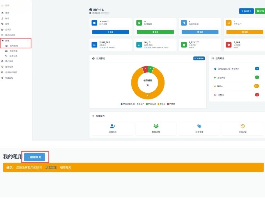Click the blue 账户余额 wallet icon
The image size is (265, 198).
coord(94,23)
